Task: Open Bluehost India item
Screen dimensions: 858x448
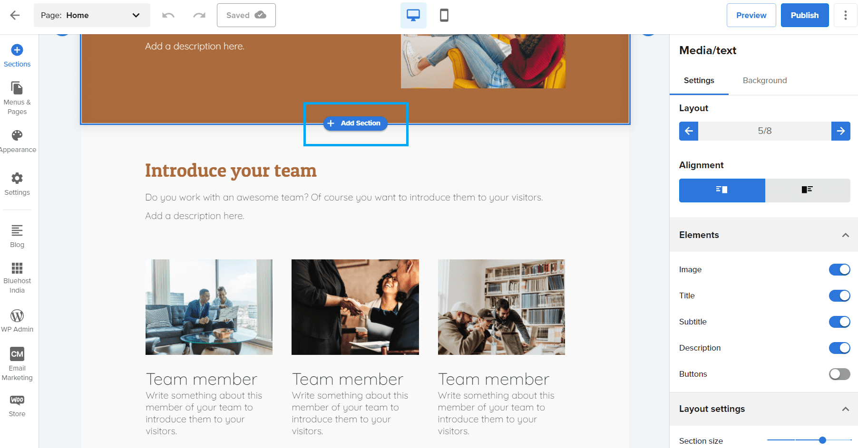Action: 17,278
